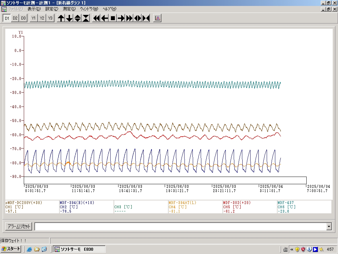Image resolution: width=338 pixels, height=254 pixels.
Task: Click the yellow security shield tray icon
Action: point(297,249)
